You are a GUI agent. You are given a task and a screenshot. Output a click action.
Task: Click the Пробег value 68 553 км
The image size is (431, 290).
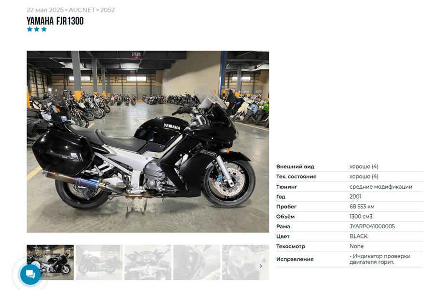point(362,207)
